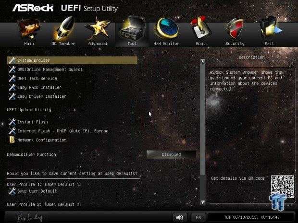The height and width of the screenshot is (223, 298).
Task: Open the H/W Monitor radar icon
Action: (166, 28)
